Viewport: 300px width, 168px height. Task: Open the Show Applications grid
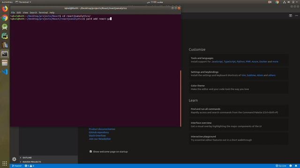tap(5, 163)
